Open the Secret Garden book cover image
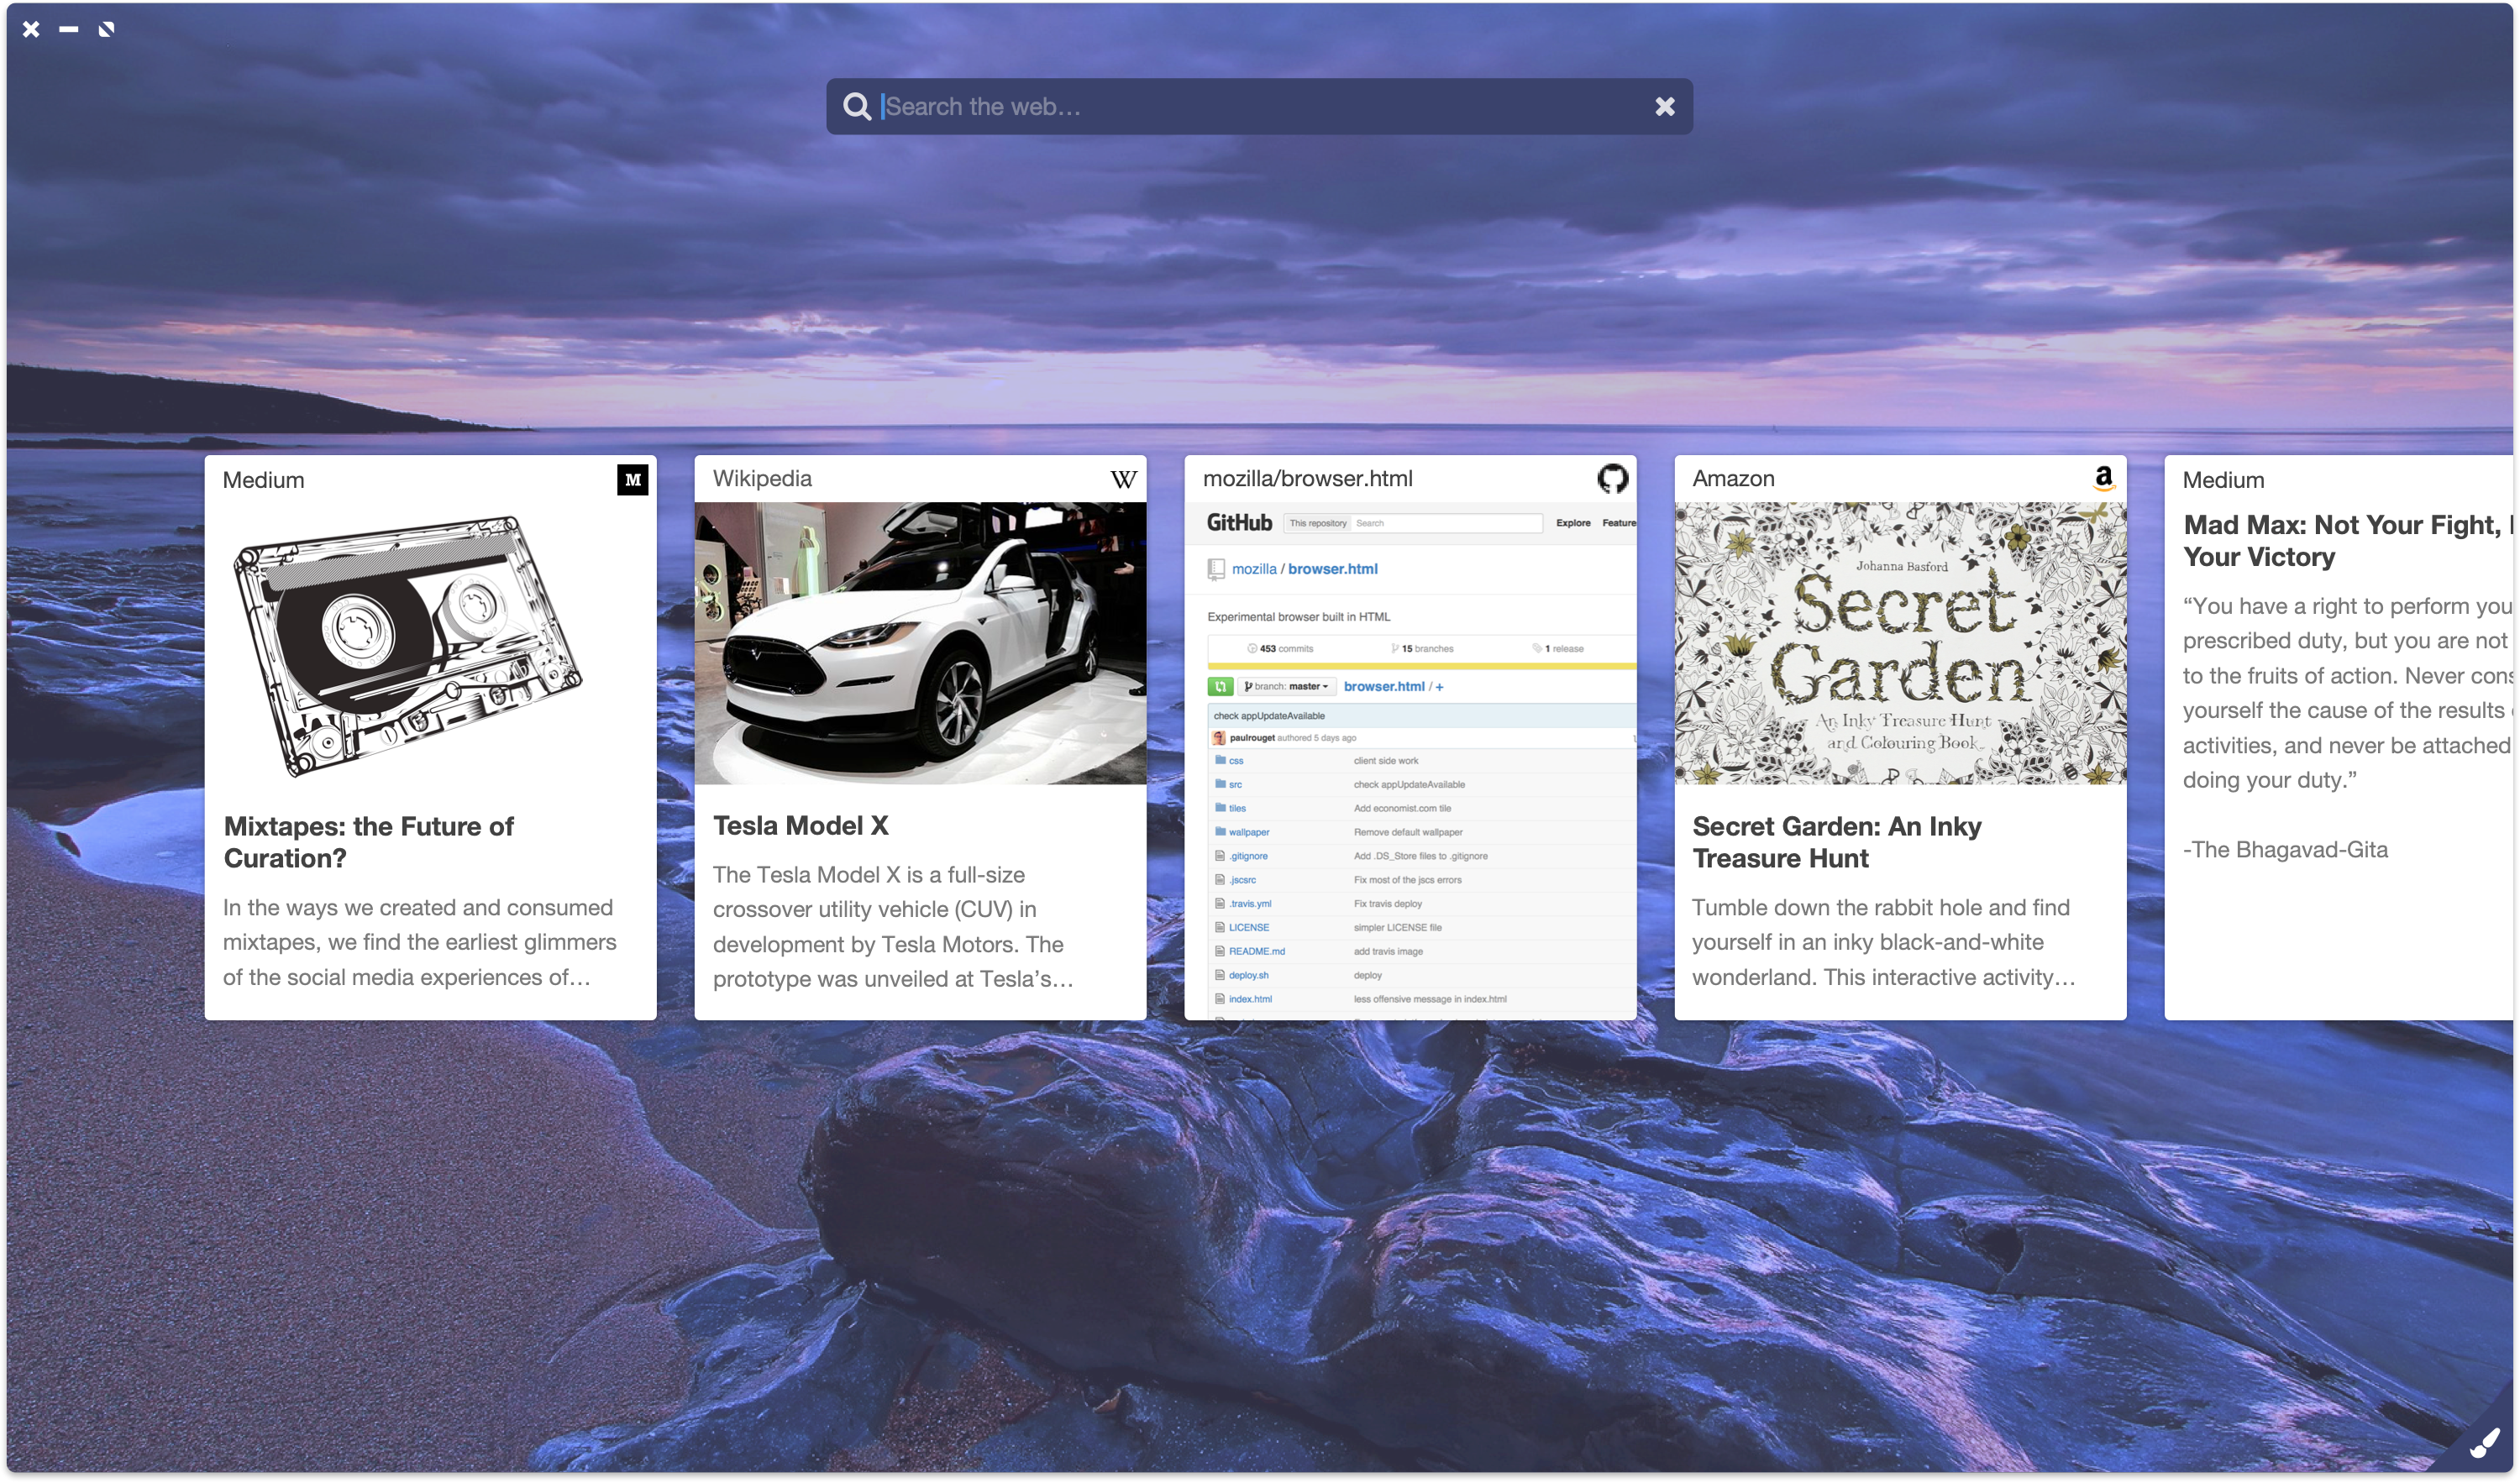The width and height of the screenshot is (2520, 1483). [x=1900, y=643]
